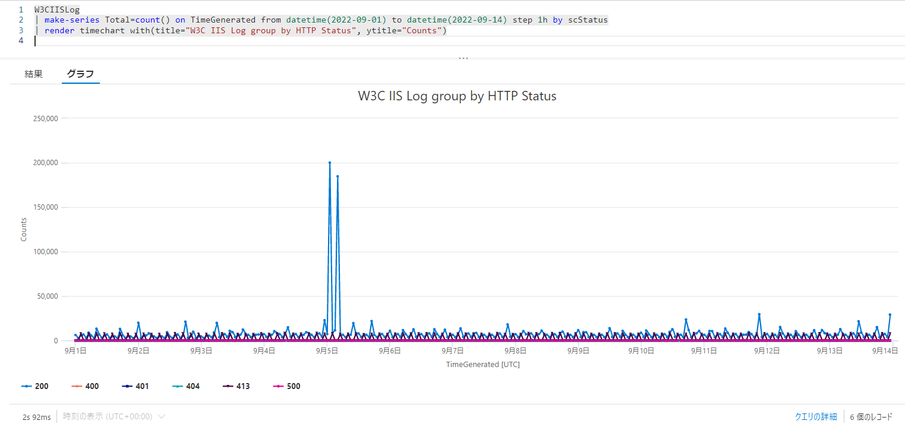Click the TimeGenerated [UTC] axis label
The width and height of the screenshot is (905, 430).
tap(483, 364)
